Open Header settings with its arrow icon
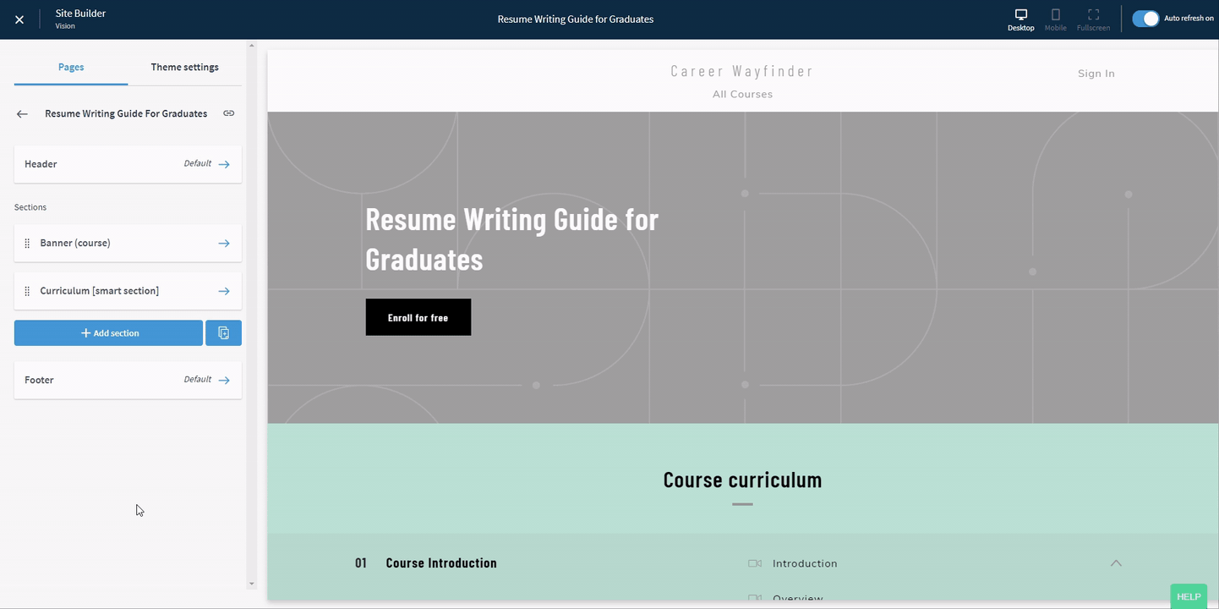The width and height of the screenshot is (1219, 609). [223, 164]
